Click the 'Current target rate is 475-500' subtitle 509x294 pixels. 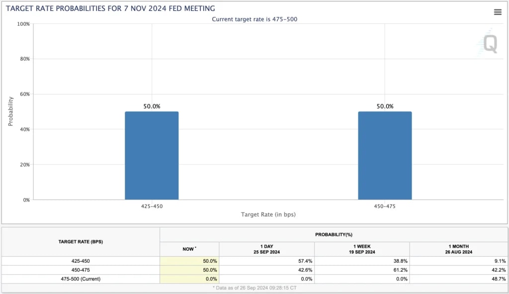(x=254, y=19)
